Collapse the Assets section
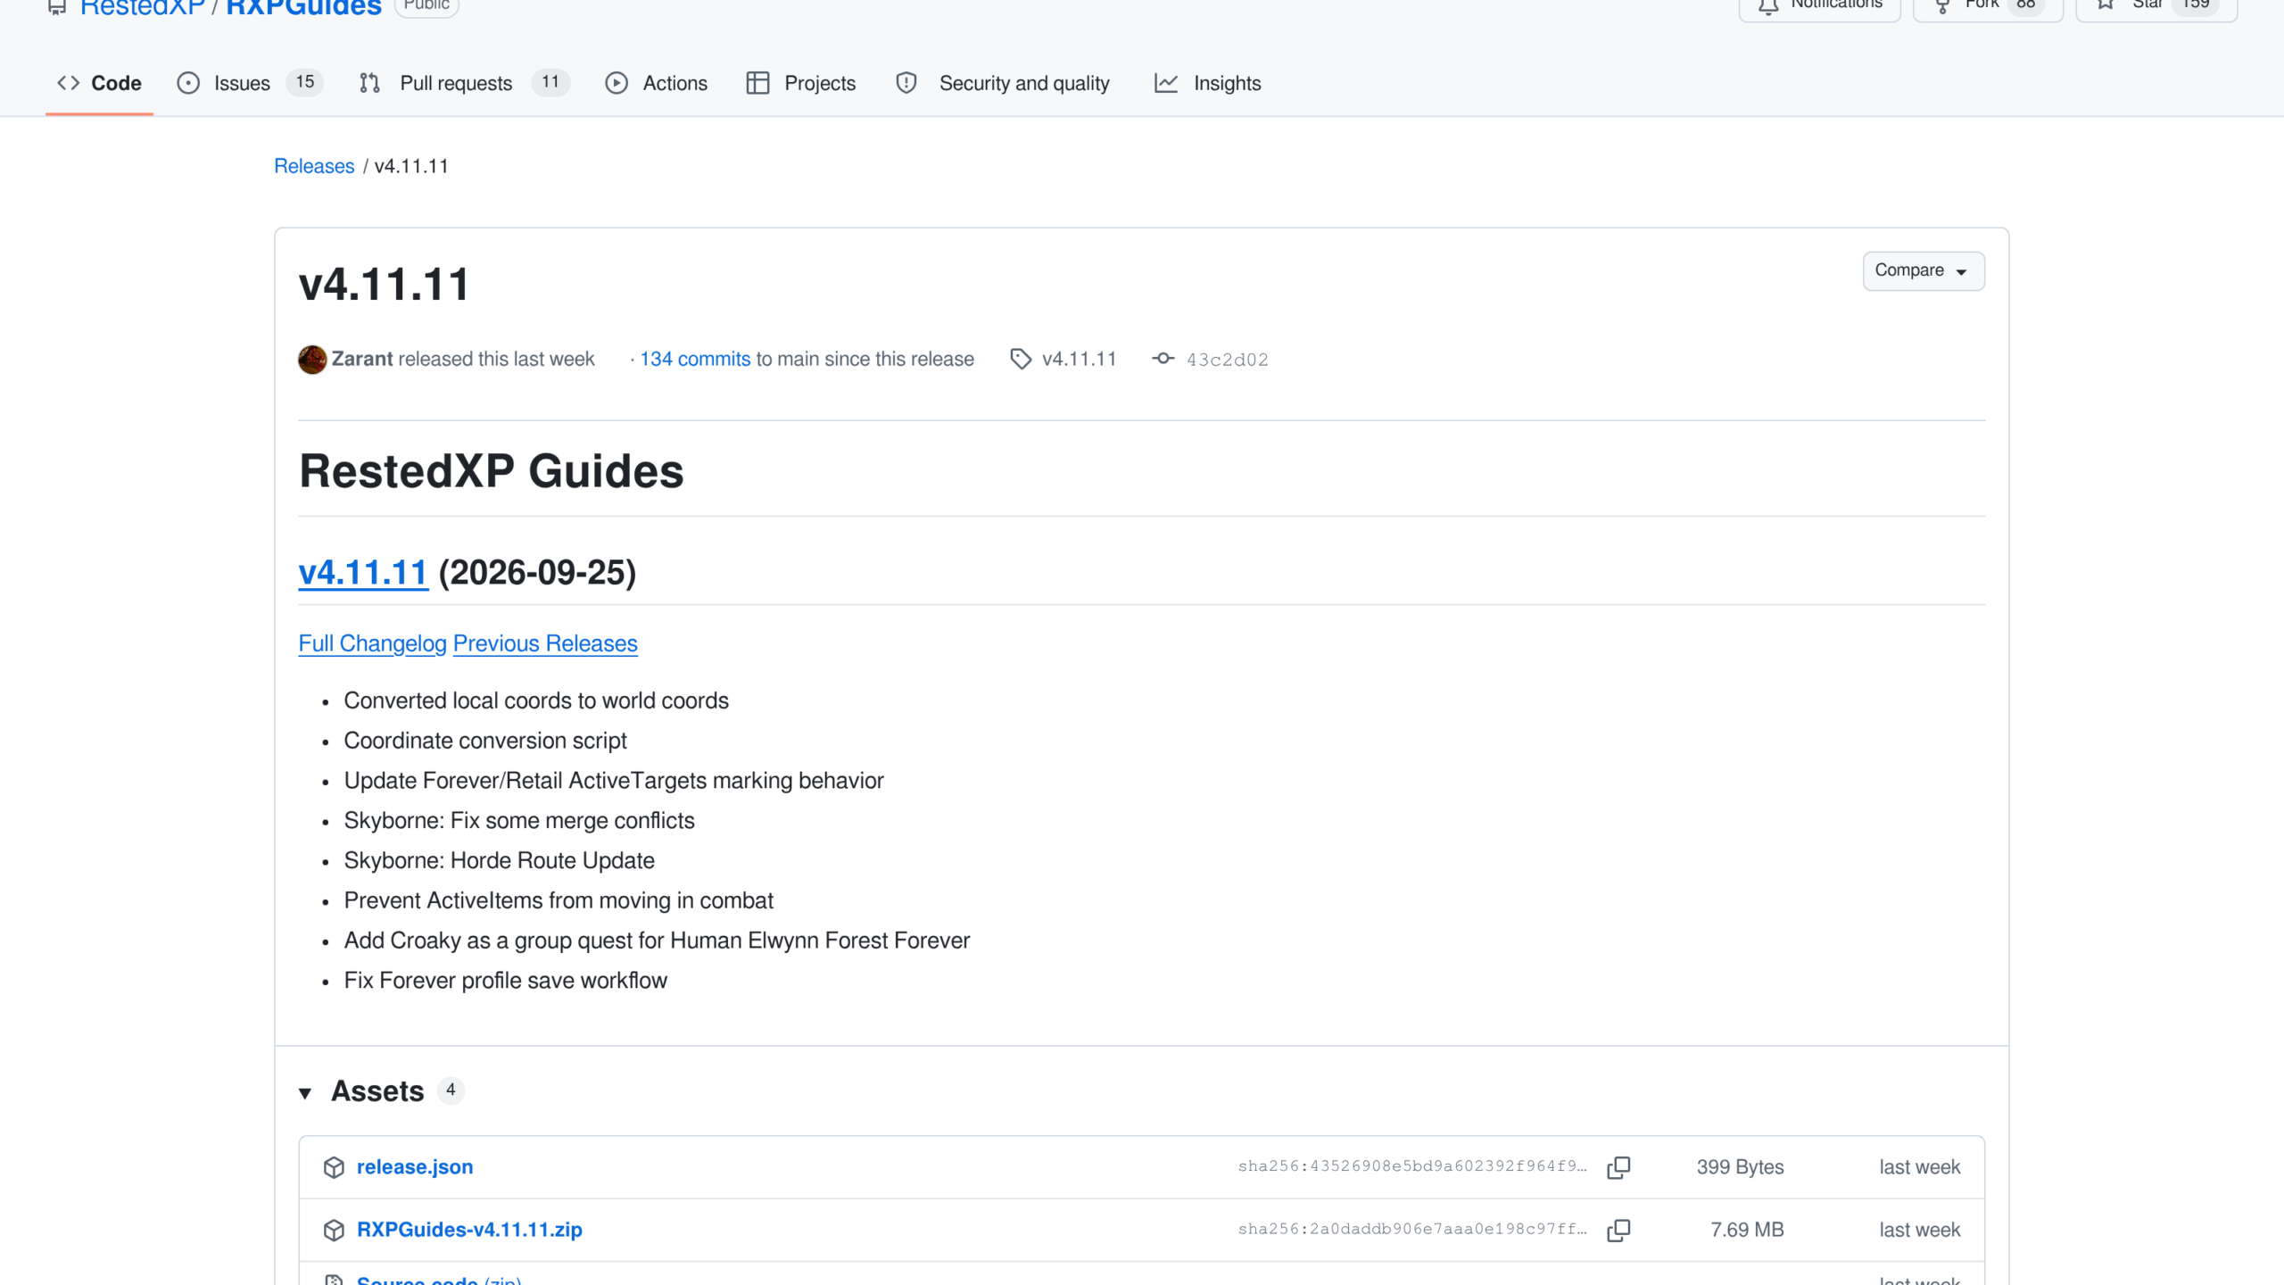Image resolution: width=2284 pixels, height=1285 pixels. [x=305, y=1092]
